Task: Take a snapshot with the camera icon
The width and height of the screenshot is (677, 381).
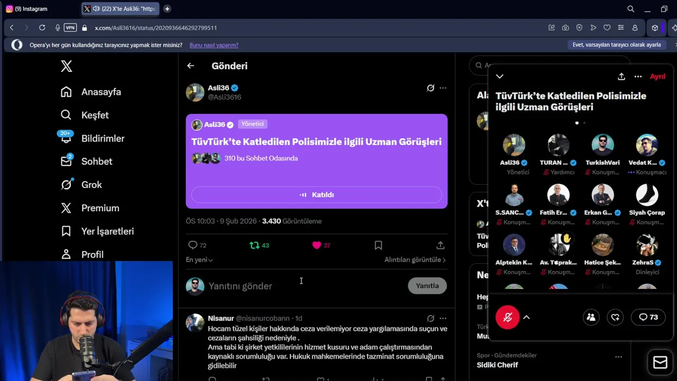Action: pos(565,28)
